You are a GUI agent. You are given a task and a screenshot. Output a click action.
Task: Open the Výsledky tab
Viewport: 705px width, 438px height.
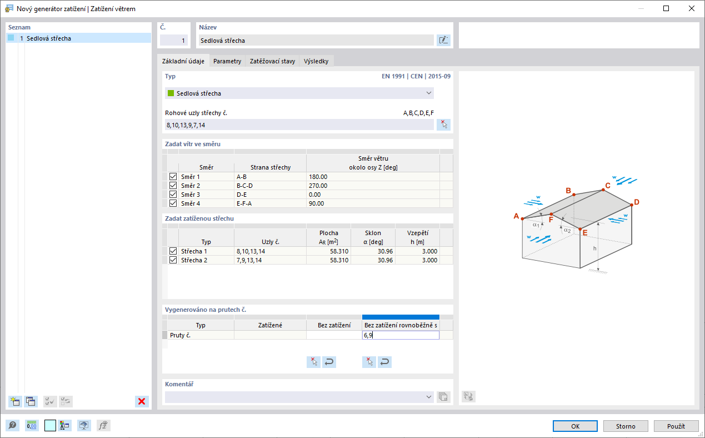pyautogui.click(x=316, y=61)
